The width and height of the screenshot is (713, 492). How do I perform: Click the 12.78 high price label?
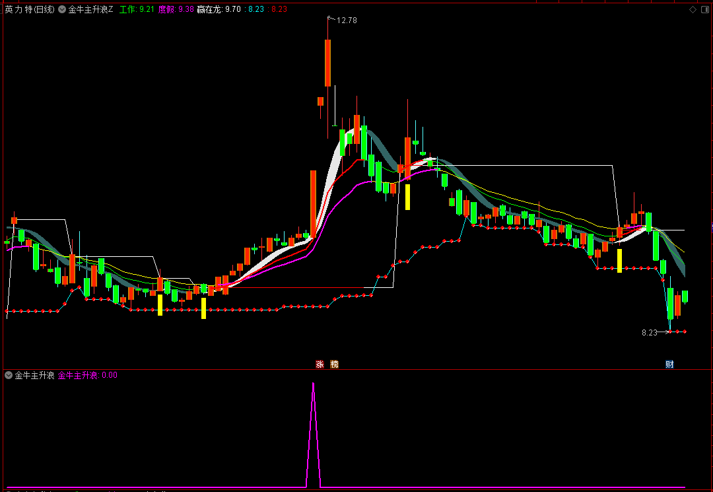pos(347,20)
